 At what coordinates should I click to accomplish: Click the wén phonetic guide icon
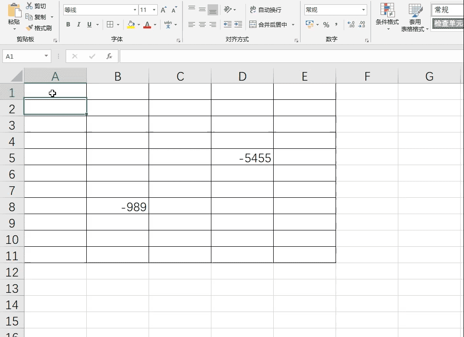click(168, 24)
